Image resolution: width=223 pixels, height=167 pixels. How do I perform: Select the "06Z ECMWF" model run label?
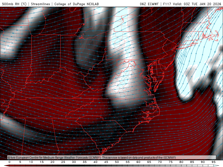click(x=149, y=4)
